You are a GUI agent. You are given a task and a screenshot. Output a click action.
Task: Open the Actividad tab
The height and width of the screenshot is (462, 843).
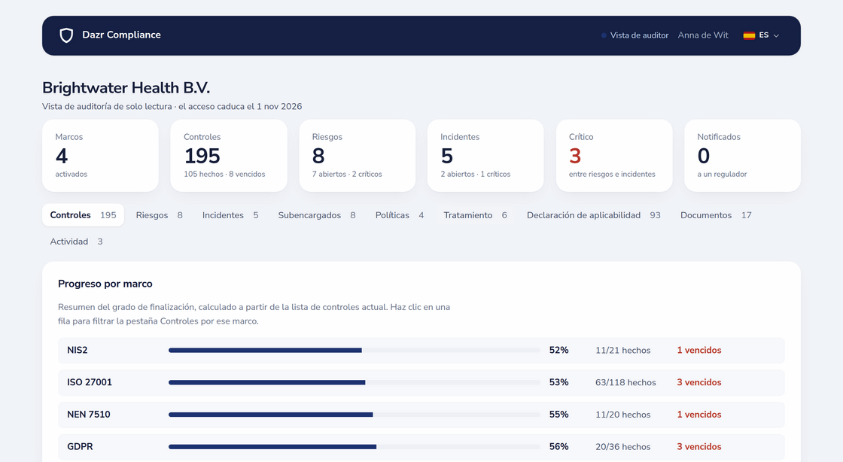[x=76, y=242]
